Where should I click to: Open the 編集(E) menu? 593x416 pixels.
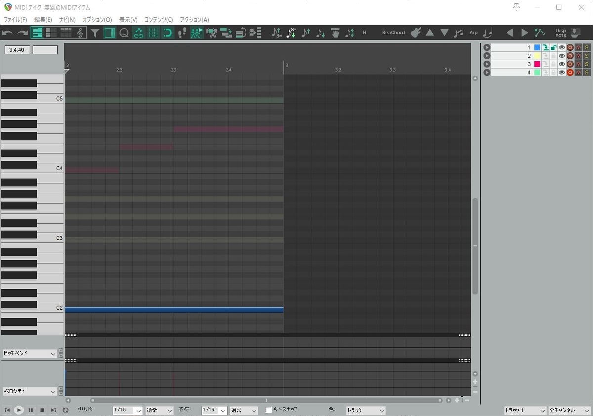pos(43,20)
